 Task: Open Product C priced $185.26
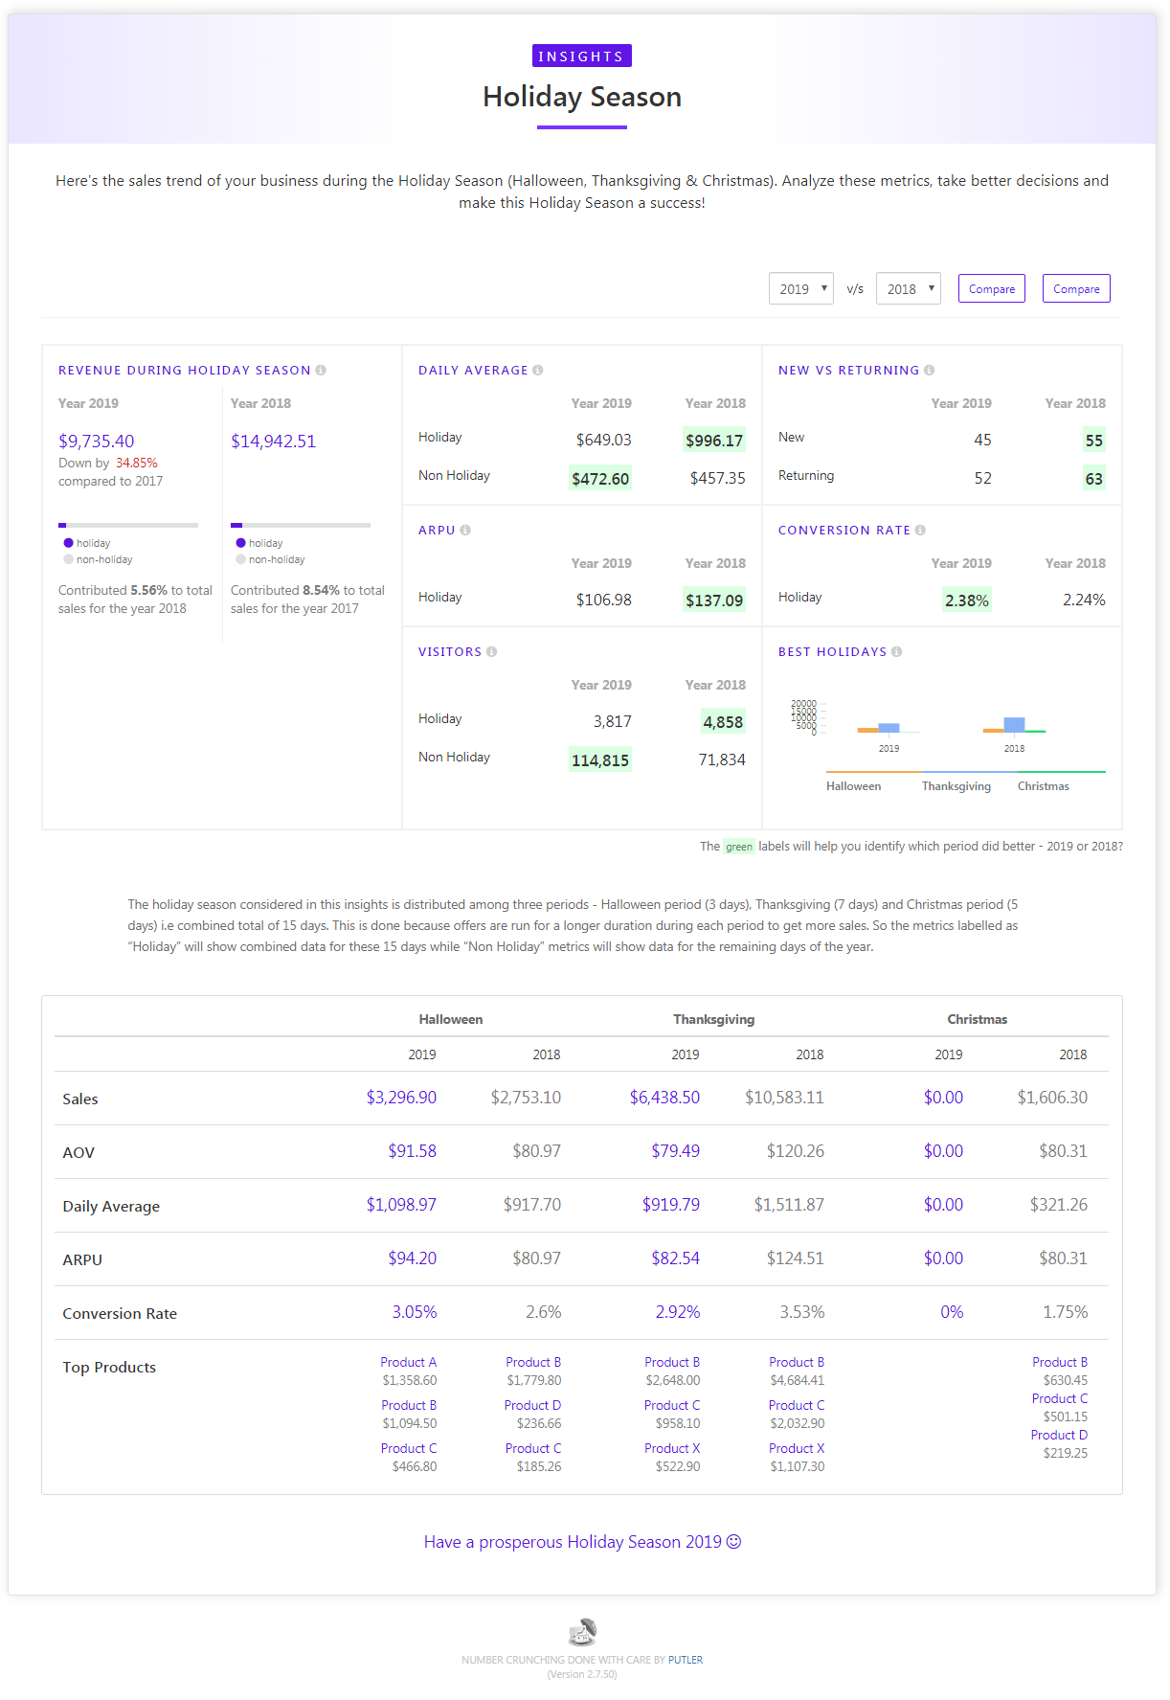point(533,1449)
